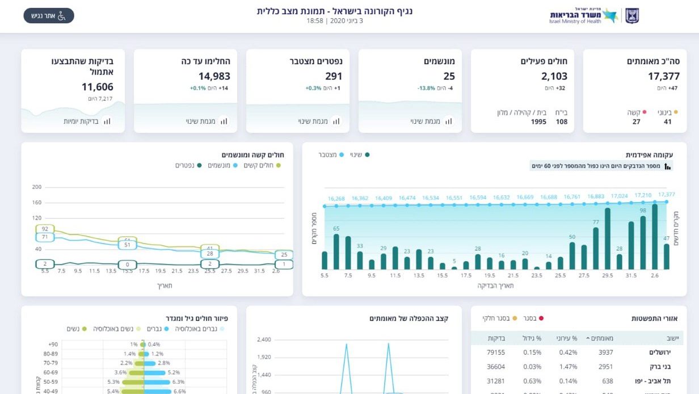Click 'מגמת שינוי' label on ventilated card

click(x=426, y=121)
